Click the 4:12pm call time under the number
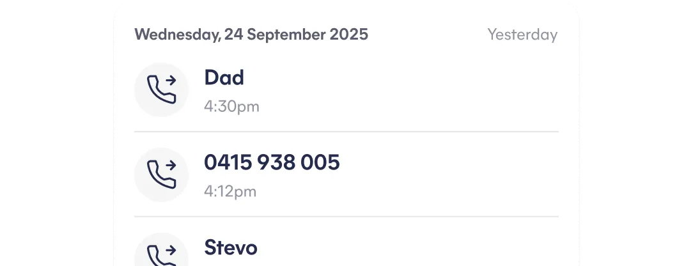Image resolution: width=693 pixels, height=266 pixels. pyautogui.click(x=230, y=191)
